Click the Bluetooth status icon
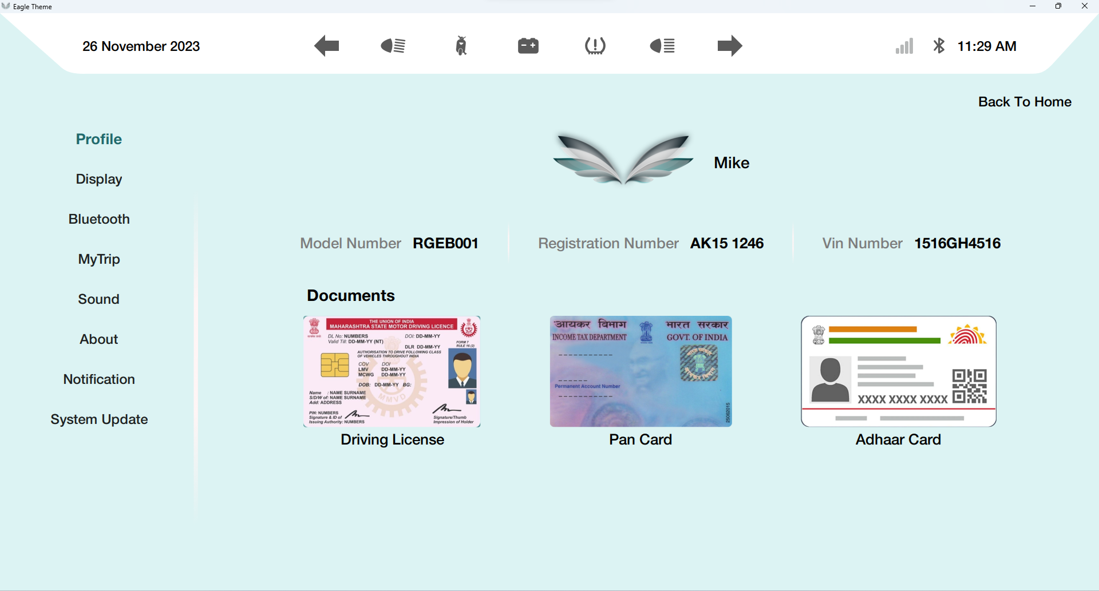Image resolution: width=1099 pixels, height=591 pixels. coord(939,46)
